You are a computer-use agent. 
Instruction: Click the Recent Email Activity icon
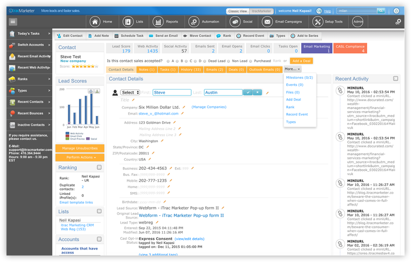(x=12, y=56)
